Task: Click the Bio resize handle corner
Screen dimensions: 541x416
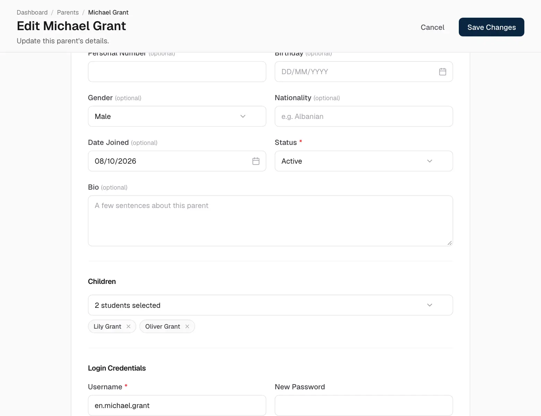Action: point(449,243)
